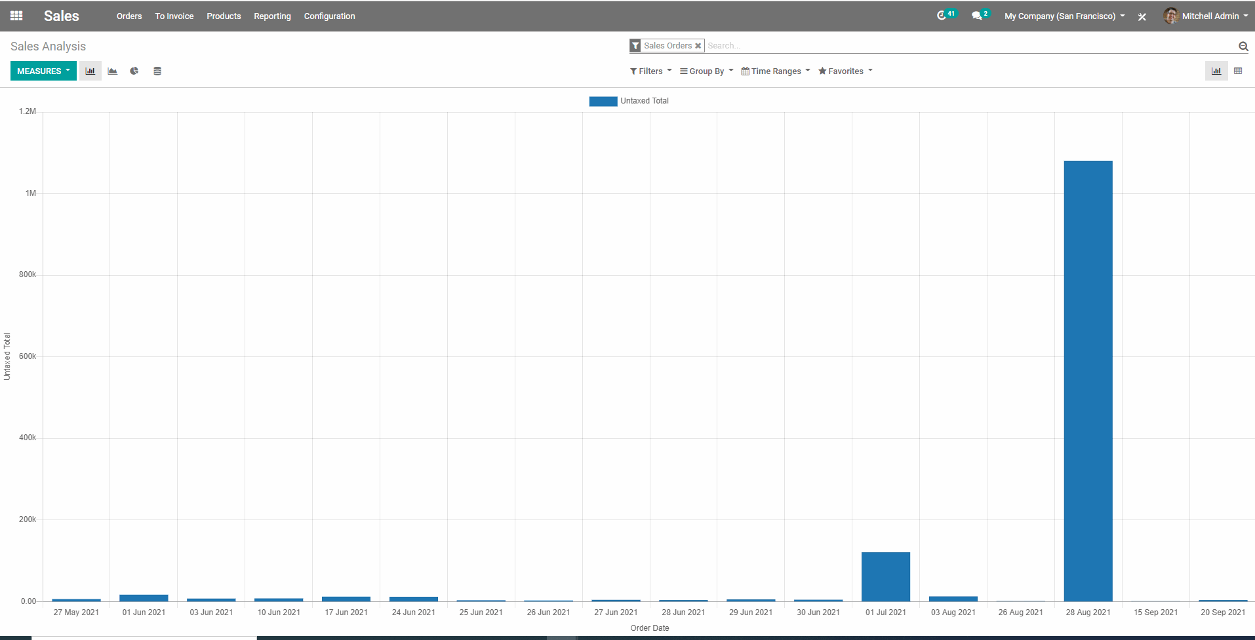The width and height of the screenshot is (1255, 640).
Task: Remove the Sales Orders filter facet
Action: point(698,46)
